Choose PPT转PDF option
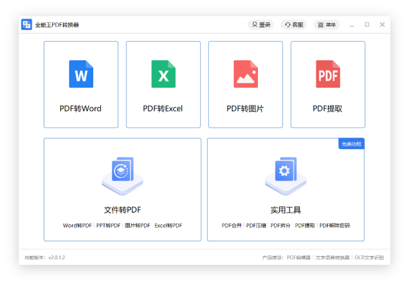 click(x=108, y=226)
